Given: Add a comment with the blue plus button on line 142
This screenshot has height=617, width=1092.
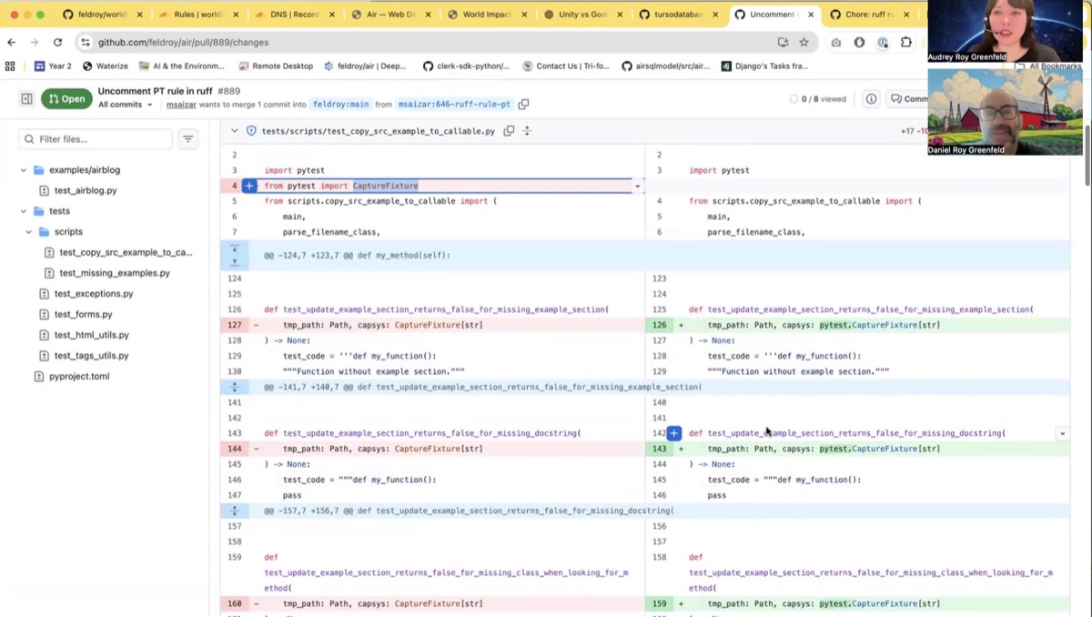Looking at the screenshot, I should coord(673,432).
